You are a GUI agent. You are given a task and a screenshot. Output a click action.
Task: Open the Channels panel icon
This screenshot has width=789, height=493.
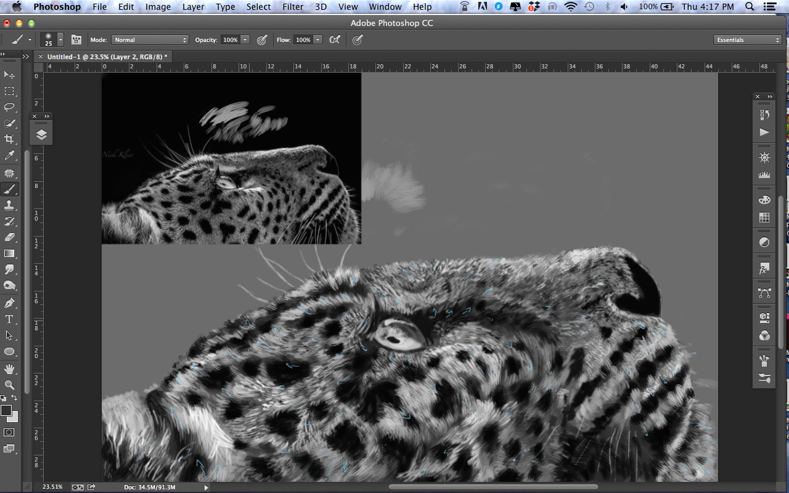click(764, 335)
